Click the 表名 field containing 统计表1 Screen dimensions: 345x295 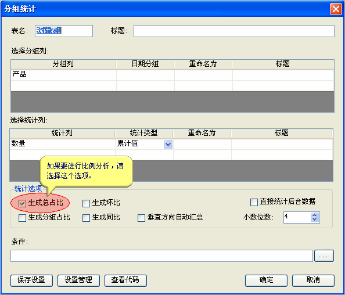click(x=64, y=31)
